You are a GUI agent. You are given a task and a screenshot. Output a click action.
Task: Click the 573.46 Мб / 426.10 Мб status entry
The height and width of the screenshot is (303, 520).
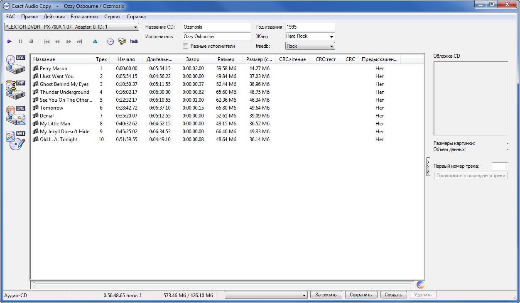pos(188,296)
